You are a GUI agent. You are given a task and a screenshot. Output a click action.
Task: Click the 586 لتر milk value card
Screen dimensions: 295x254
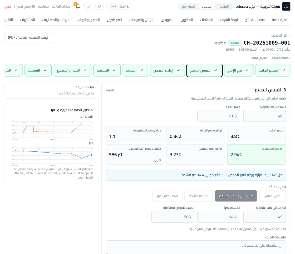tap(135, 155)
